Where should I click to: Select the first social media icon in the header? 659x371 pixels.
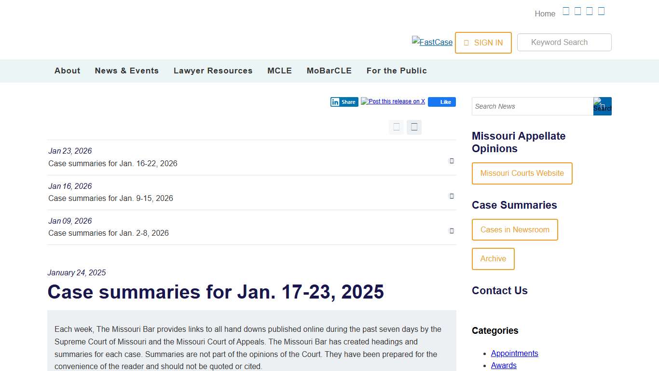coord(565,11)
